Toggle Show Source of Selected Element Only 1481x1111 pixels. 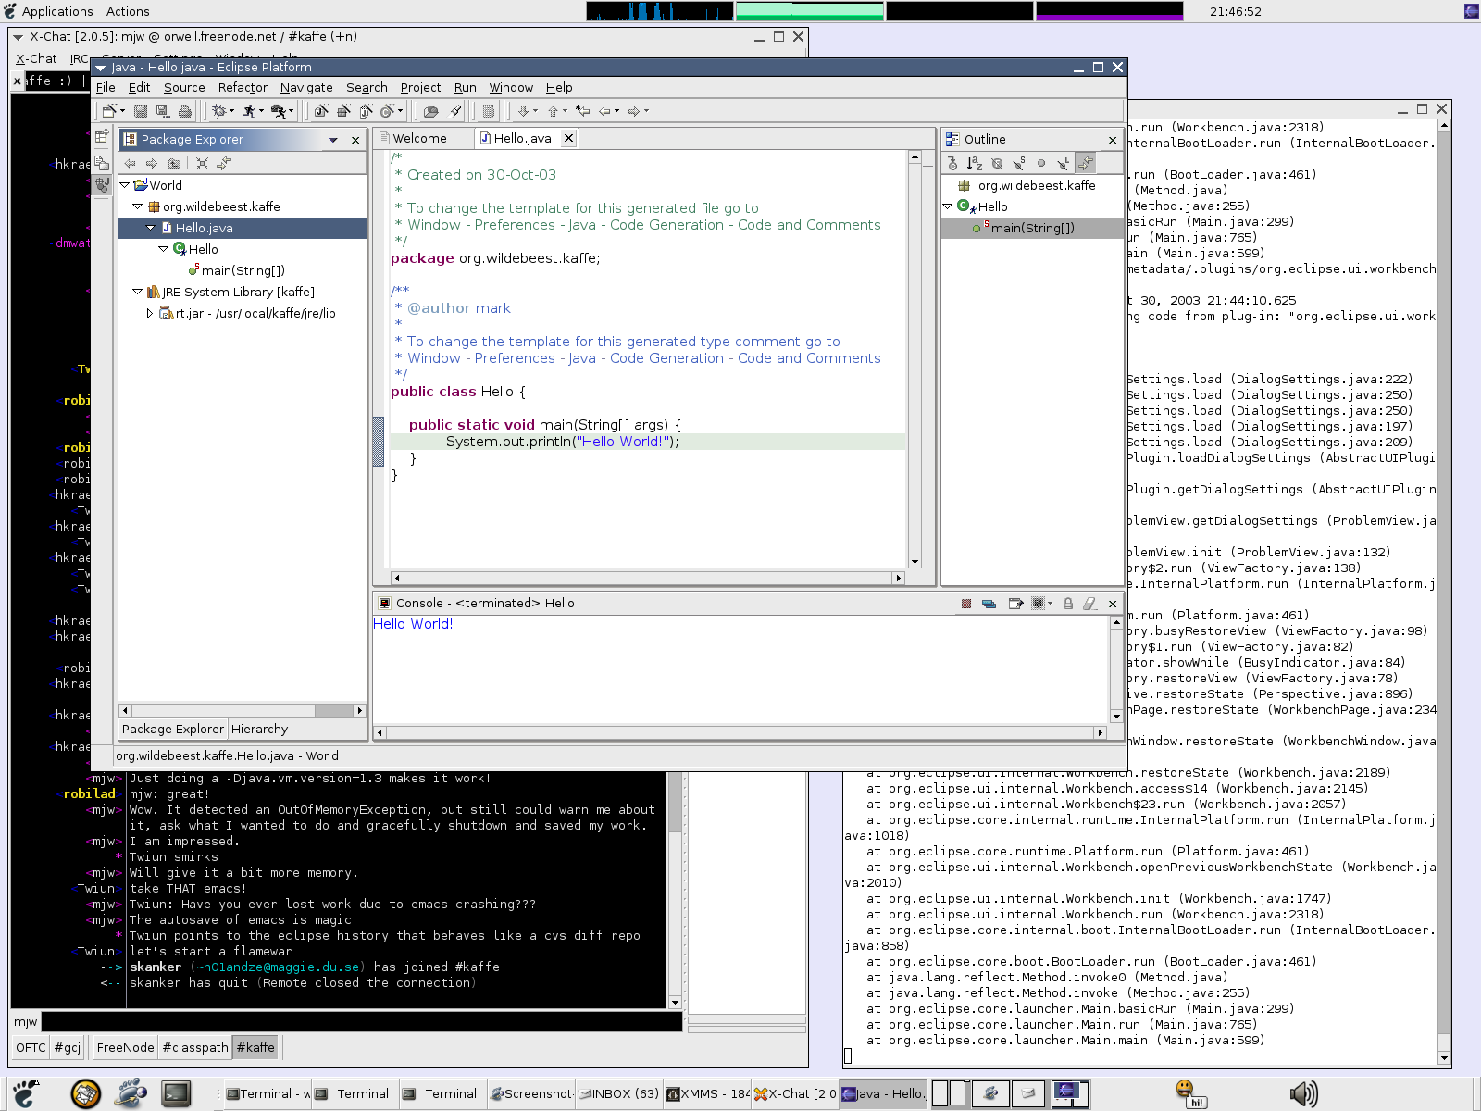(x=489, y=111)
